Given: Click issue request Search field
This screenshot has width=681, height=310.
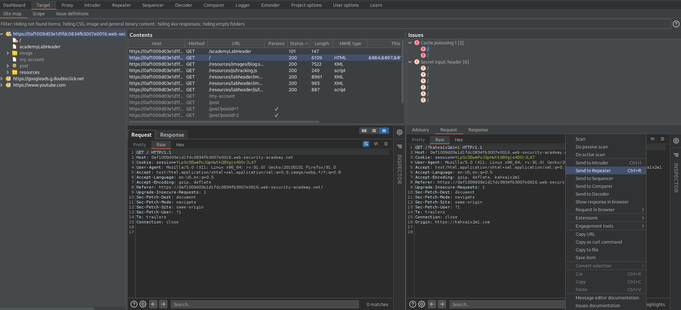Looking at the screenshot, I should 507,304.
